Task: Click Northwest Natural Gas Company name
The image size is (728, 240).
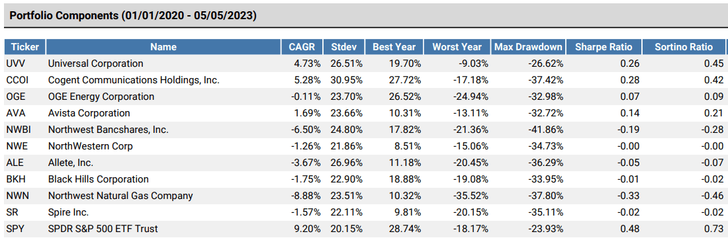Action: click(120, 196)
